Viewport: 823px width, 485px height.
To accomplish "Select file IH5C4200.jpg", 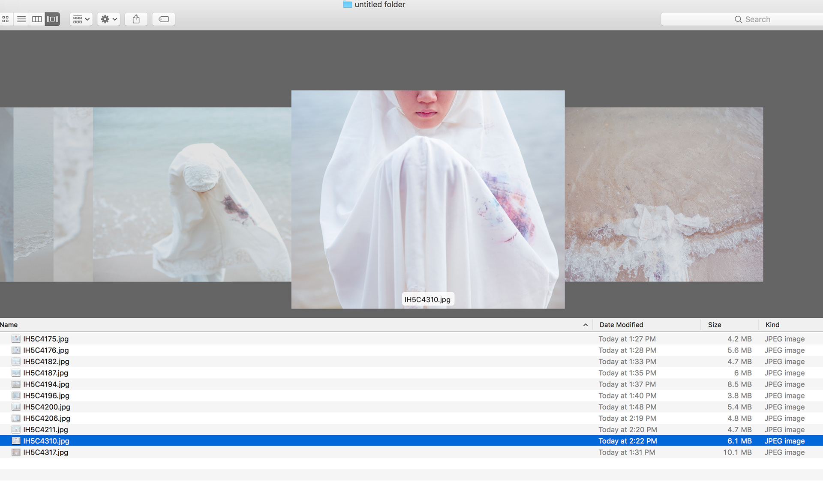I will point(411,407).
